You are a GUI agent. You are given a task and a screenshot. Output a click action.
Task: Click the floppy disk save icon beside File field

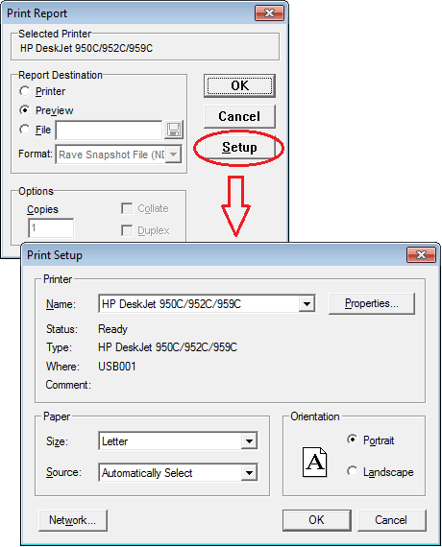(x=174, y=130)
